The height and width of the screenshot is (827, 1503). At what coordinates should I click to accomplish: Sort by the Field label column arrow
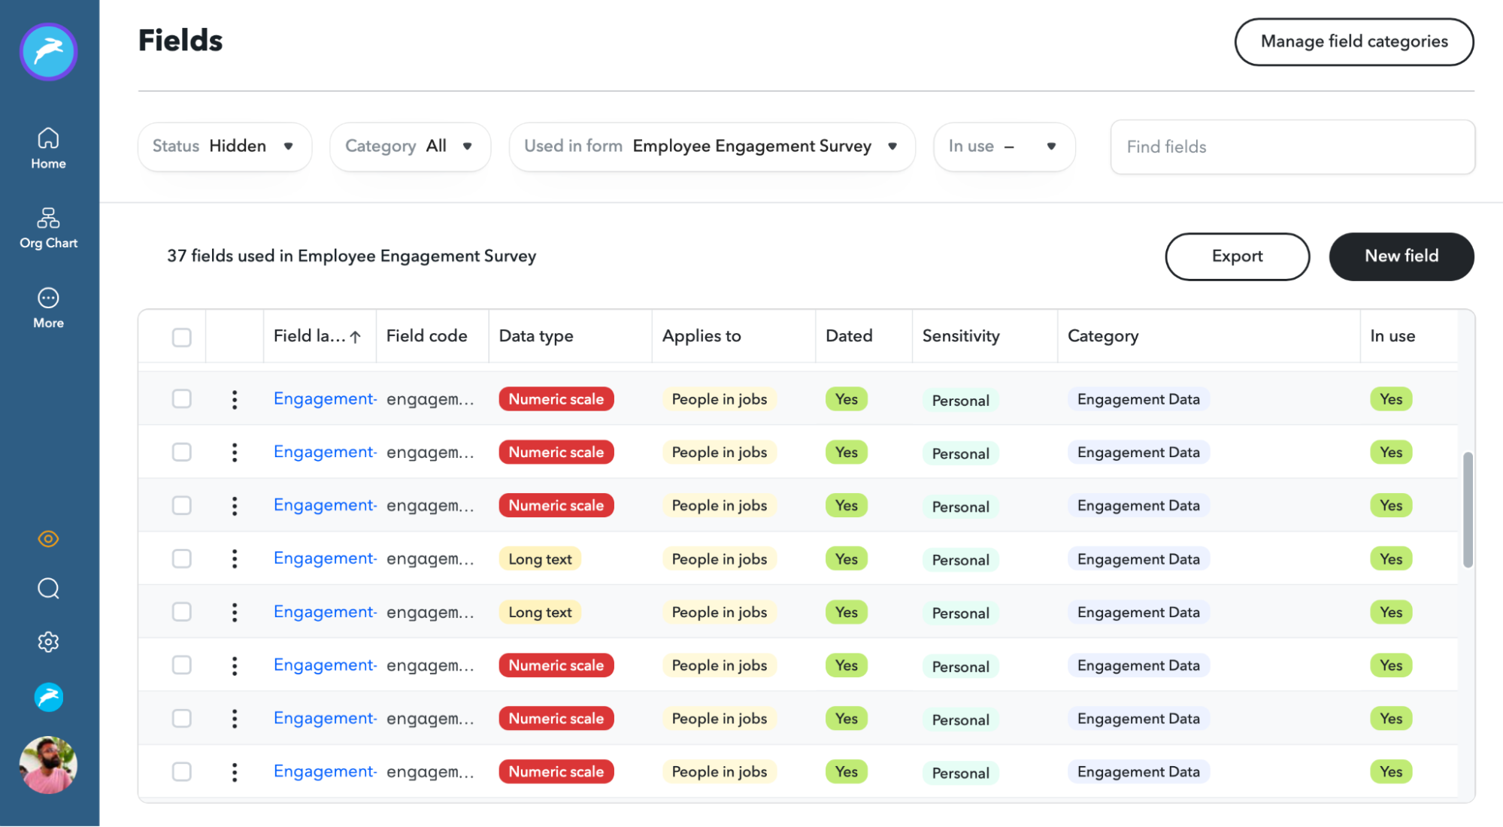tap(355, 336)
